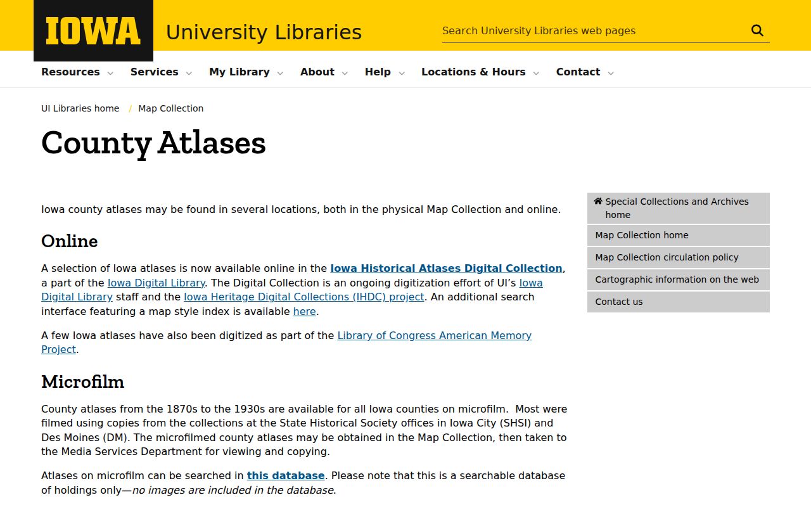The width and height of the screenshot is (811, 507).
Task: Go to Map Collection home sidebar link
Action: pyautogui.click(x=679, y=235)
